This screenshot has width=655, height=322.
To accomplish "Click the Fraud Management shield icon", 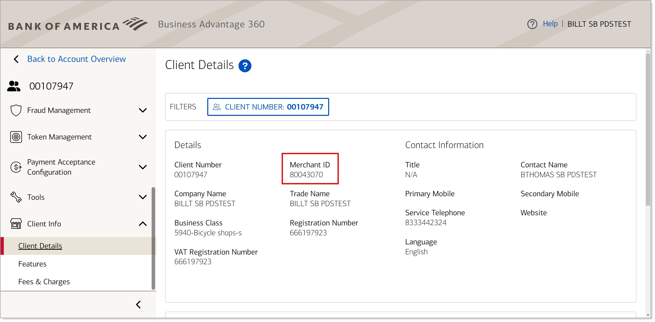I will [16, 110].
